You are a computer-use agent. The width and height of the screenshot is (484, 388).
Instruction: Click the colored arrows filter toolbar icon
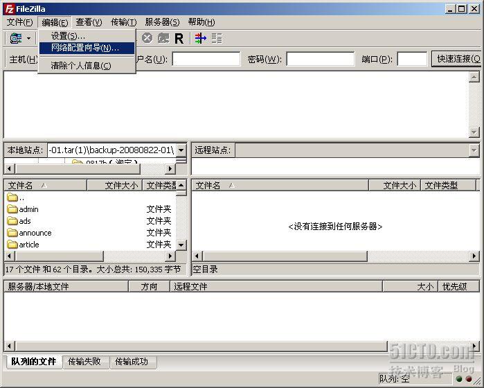tap(200, 38)
